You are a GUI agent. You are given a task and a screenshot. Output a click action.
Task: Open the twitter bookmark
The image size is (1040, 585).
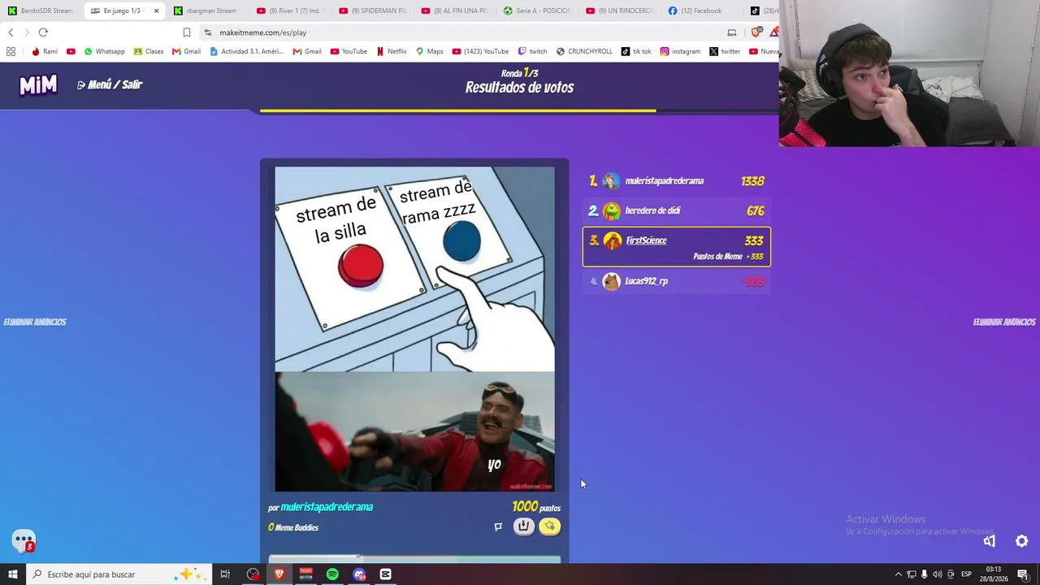tap(725, 51)
